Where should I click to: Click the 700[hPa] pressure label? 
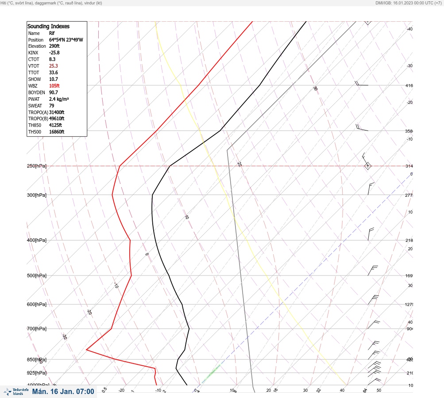point(37,329)
